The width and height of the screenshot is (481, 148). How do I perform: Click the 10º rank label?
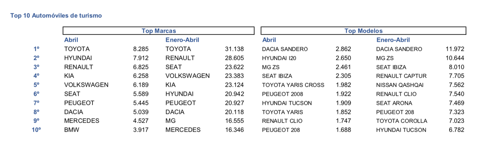coord(36,130)
